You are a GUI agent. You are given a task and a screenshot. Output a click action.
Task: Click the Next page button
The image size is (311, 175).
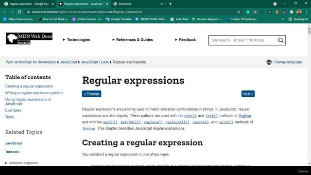pos(248,94)
